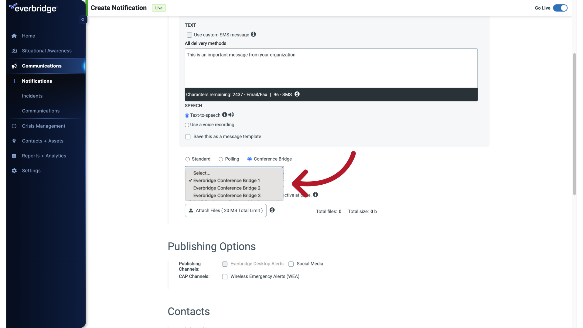Click inside the message text area
583x328 pixels.
click(331, 68)
